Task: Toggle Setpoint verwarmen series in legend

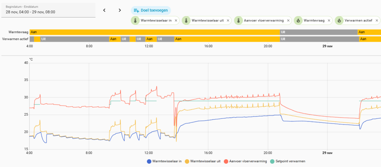Action: pos(288,161)
